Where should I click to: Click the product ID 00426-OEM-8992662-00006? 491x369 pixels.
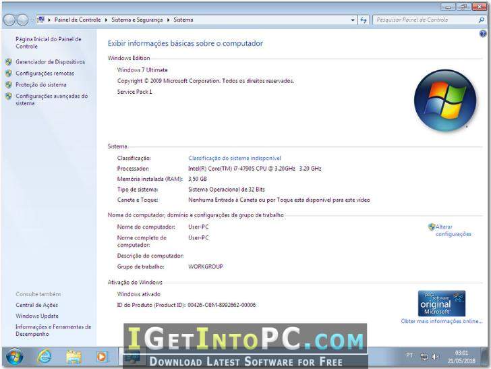(x=221, y=305)
